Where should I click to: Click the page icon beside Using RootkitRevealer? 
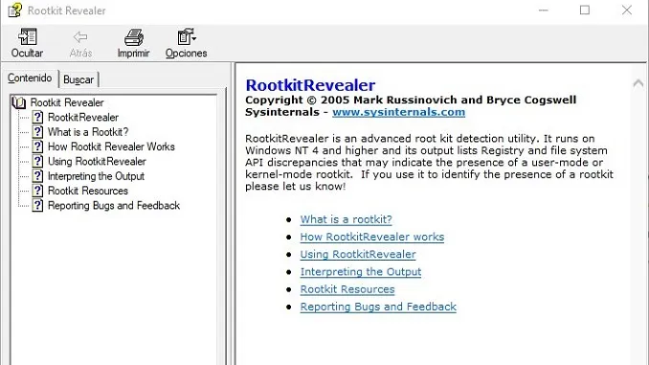(37, 161)
